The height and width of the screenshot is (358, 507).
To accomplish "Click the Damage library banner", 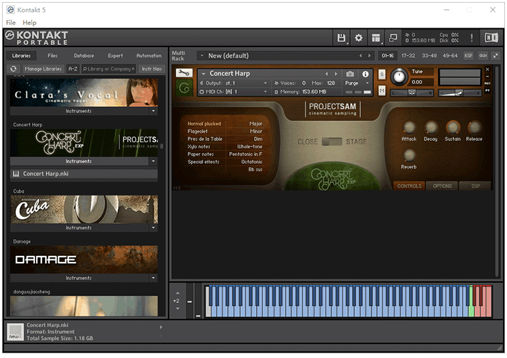I will [84, 260].
